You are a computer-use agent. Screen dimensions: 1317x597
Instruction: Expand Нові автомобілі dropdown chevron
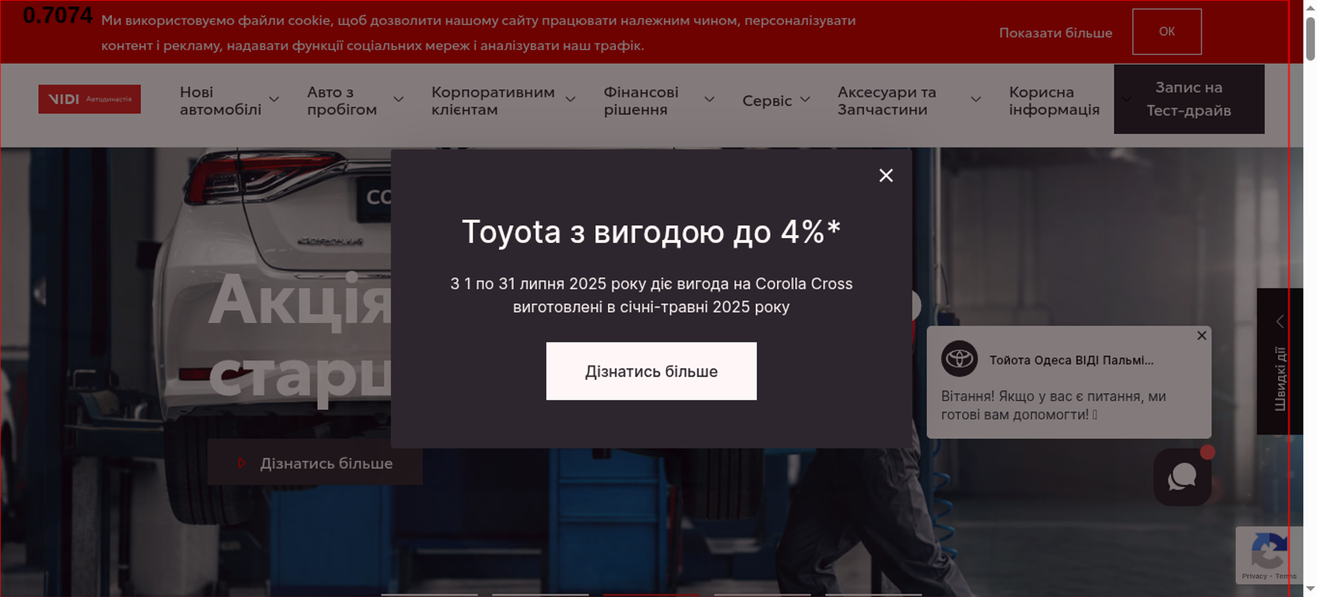275,100
